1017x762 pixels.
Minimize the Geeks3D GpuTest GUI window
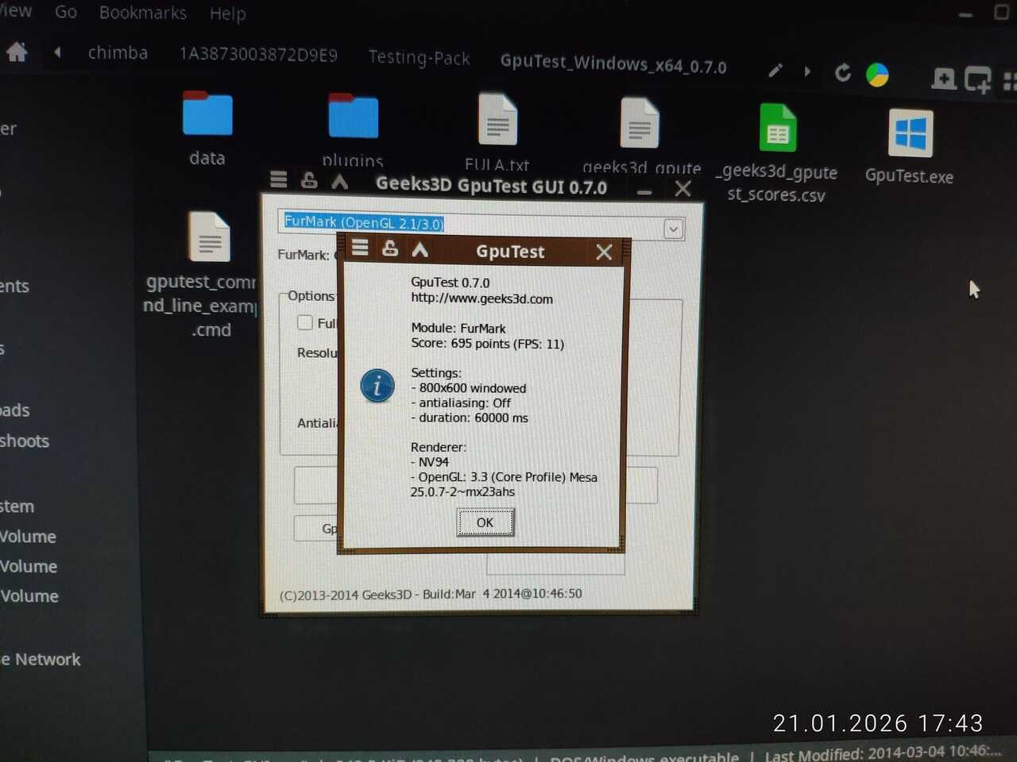tap(644, 191)
